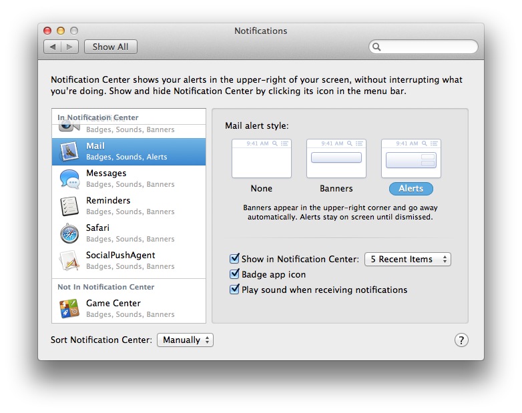This screenshot has width=522, height=413.
Task: Select the None alert style thumbnail
Action: coord(262,158)
